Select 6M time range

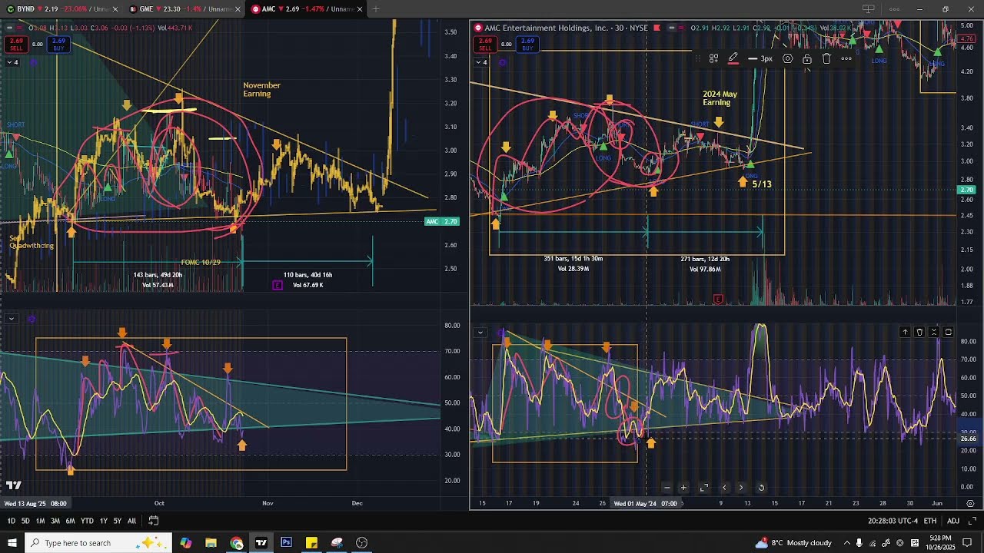click(70, 521)
